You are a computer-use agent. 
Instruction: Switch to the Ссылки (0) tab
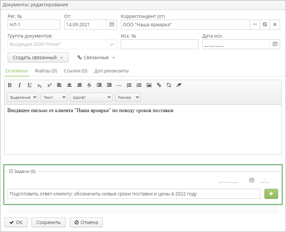coord(76,71)
